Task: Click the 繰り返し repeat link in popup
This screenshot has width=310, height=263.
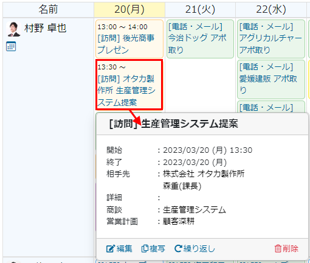Action: pyautogui.click(x=195, y=248)
